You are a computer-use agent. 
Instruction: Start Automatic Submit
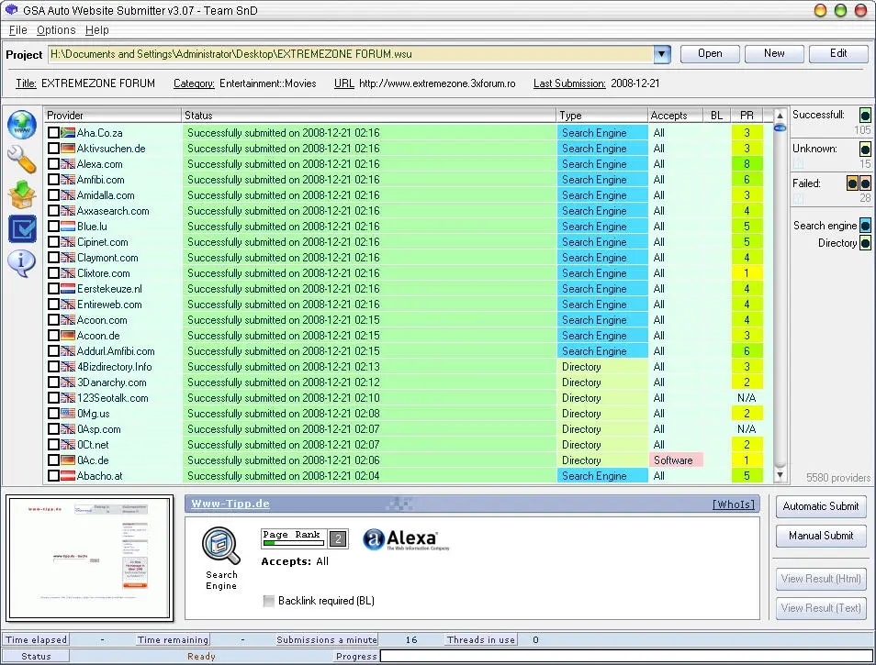pyautogui.click(x=821, y=506)
